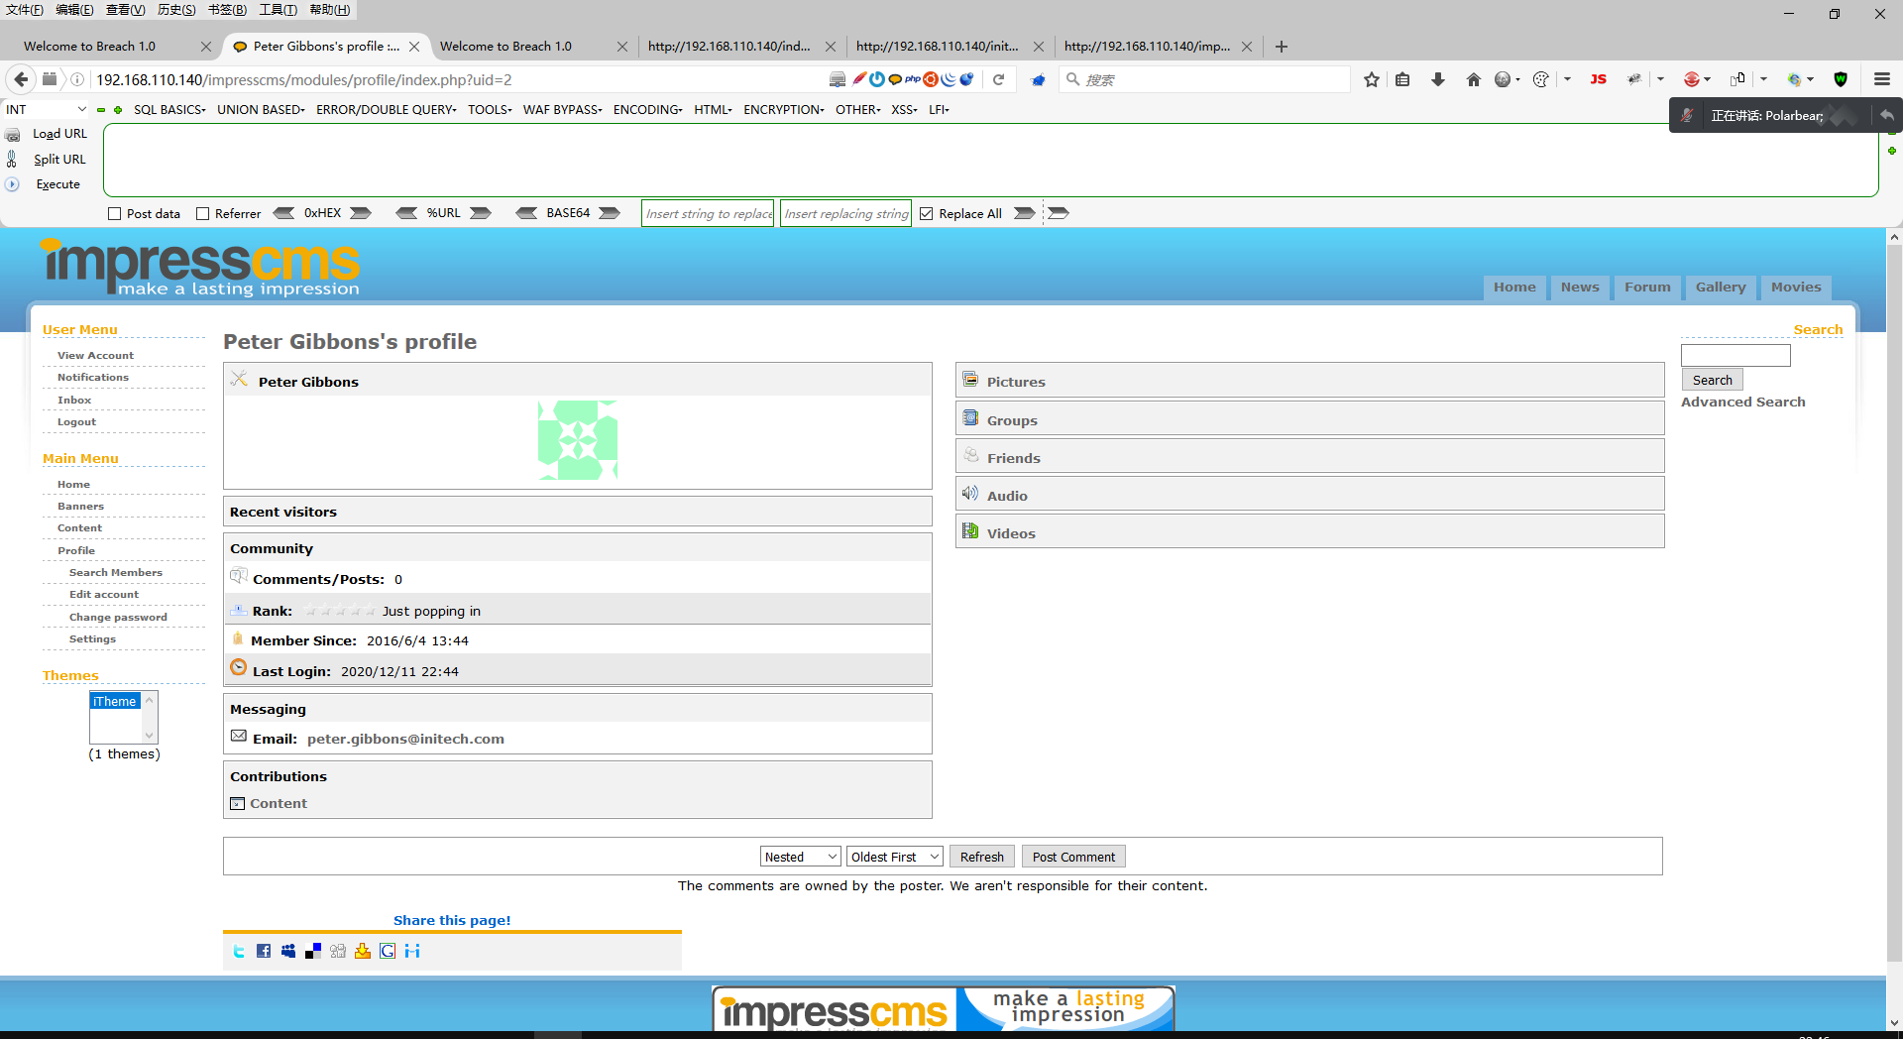Click the Refresh comments button
The width and height of the screenshot is (1903, 1039).
[981, 857]
